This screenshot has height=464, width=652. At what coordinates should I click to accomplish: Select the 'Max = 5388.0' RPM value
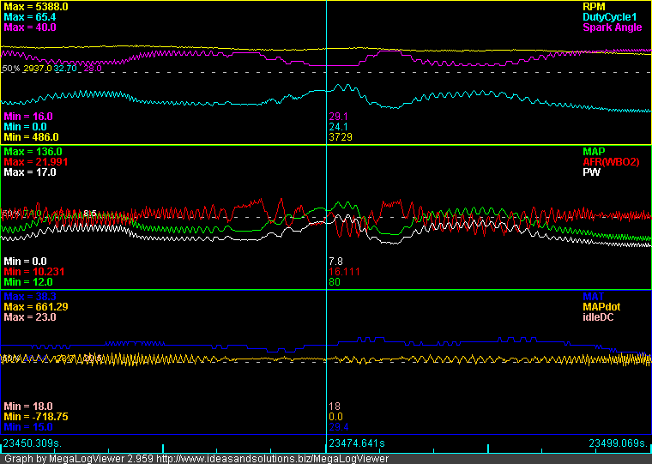pyautogui.click(x=36, y=7)
